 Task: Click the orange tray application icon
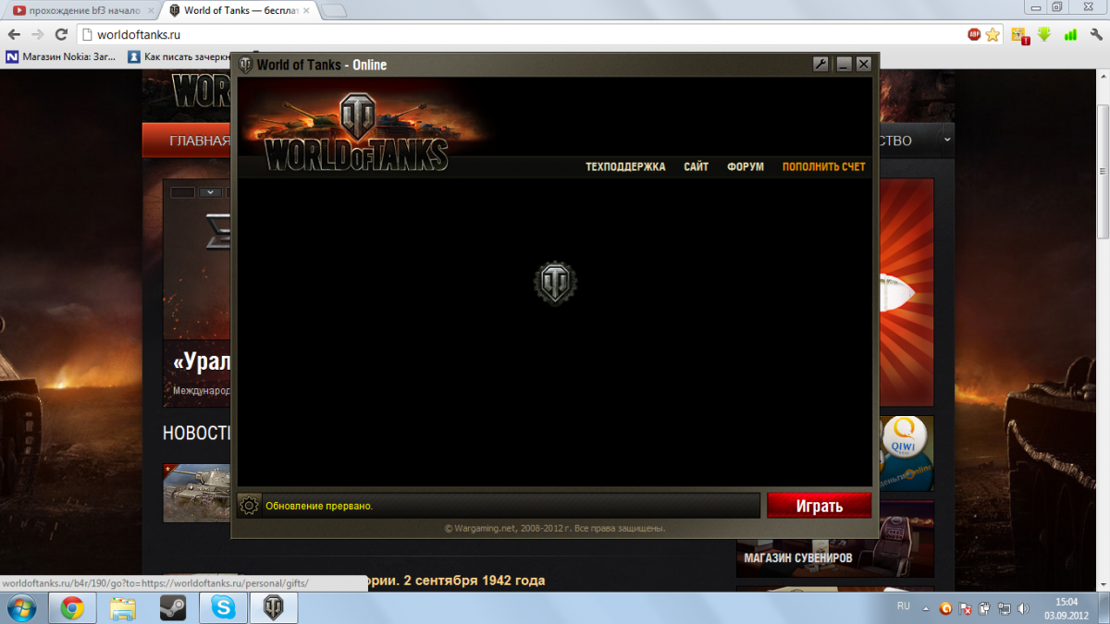946,608
